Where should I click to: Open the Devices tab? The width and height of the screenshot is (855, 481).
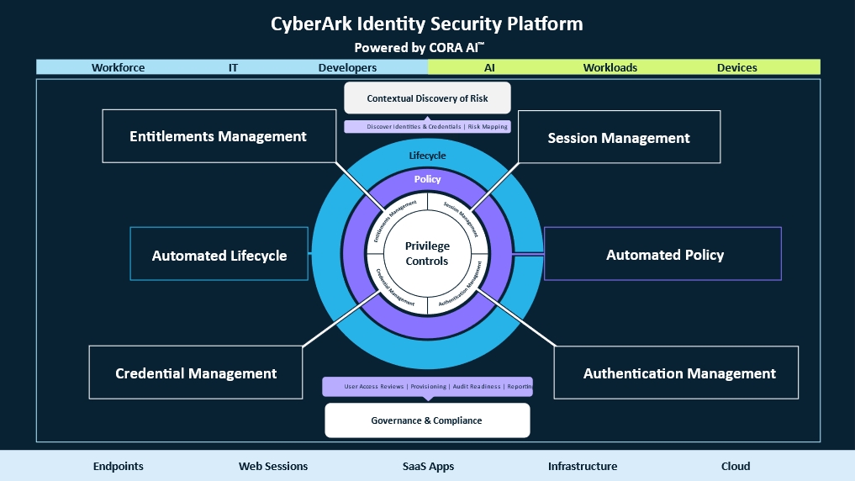[736, 67]
